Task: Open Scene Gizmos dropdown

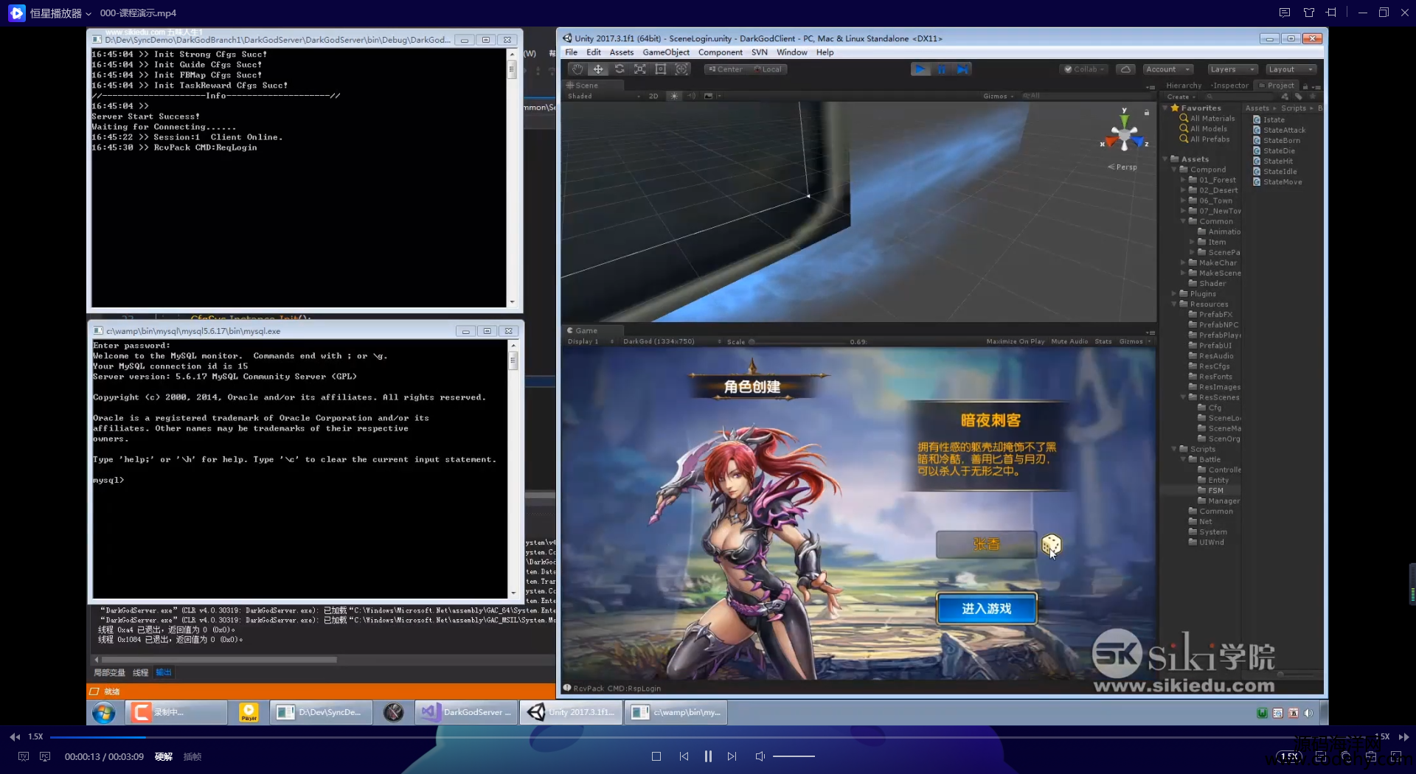Action: click(998, 96)
